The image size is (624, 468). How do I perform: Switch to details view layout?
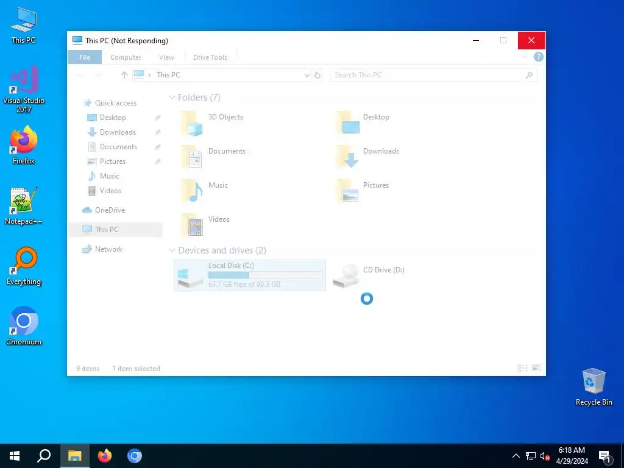(x=522, y=368)
